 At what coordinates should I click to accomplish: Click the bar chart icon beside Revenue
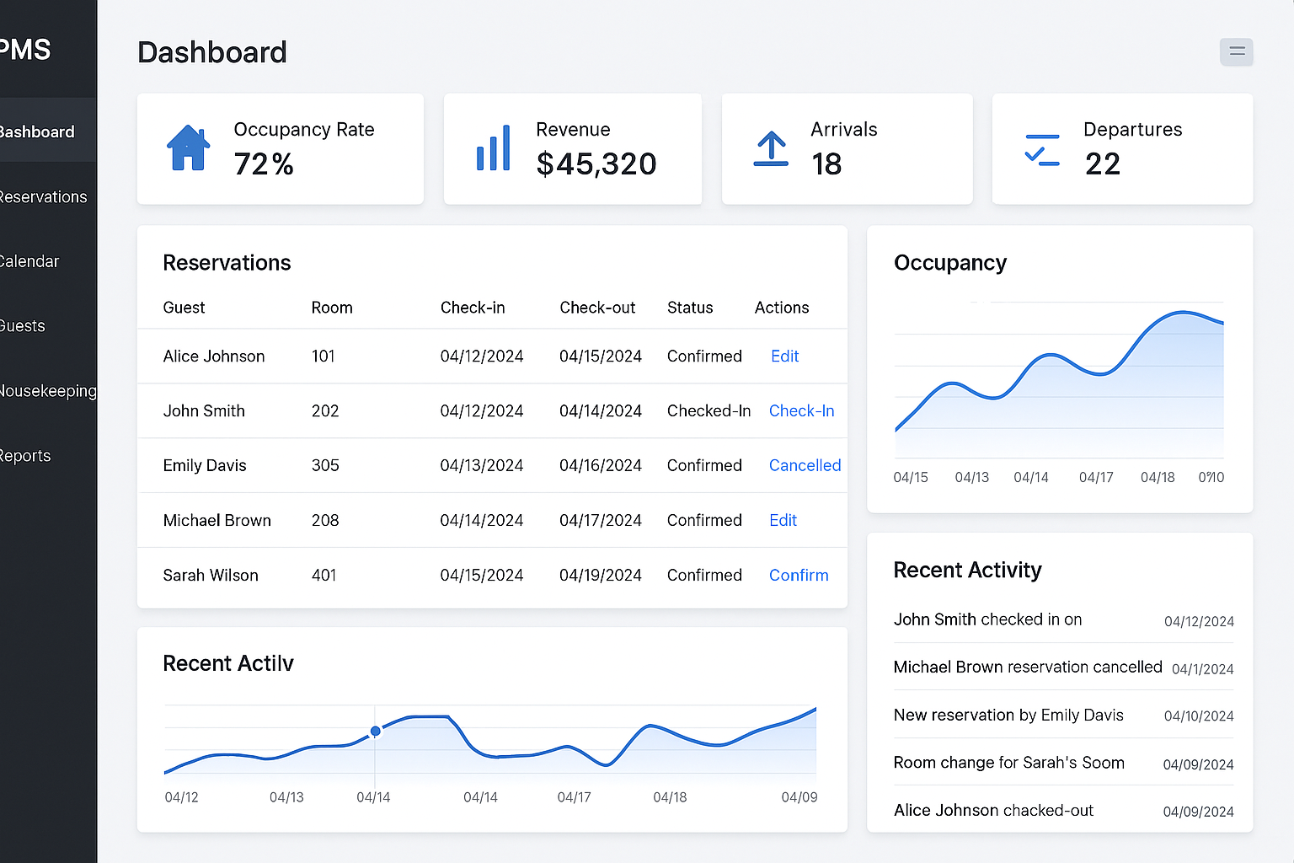coord(494,148)
